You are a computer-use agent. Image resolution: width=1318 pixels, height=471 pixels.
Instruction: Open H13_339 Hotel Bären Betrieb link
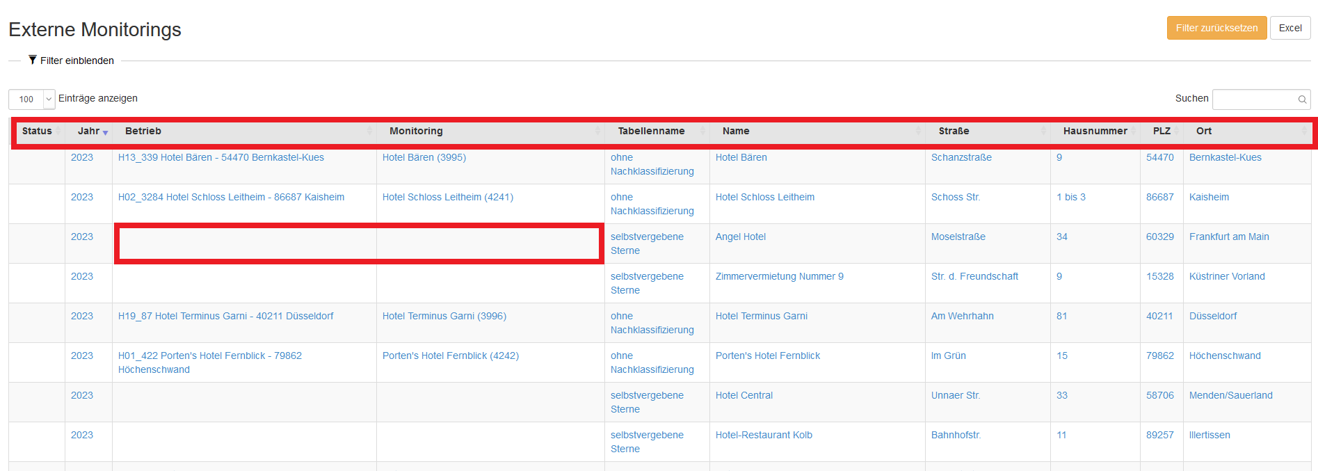click(x=220, y=157)
